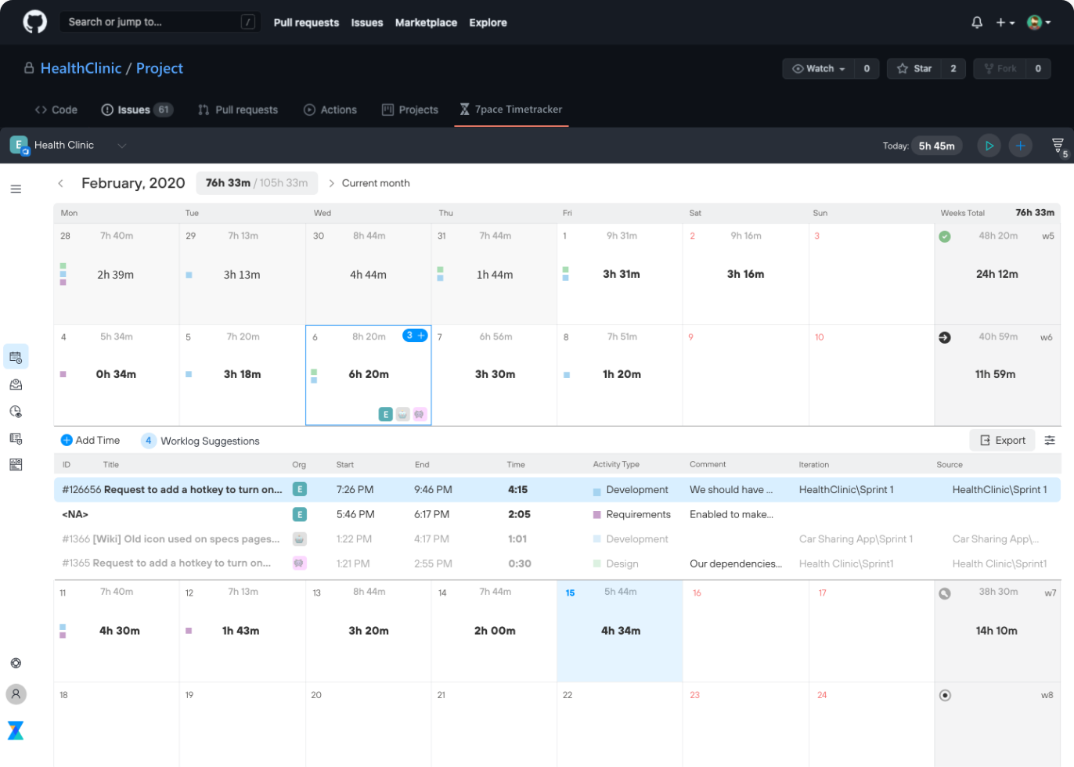Select the week 8 radio status icon

coord(945,695)
